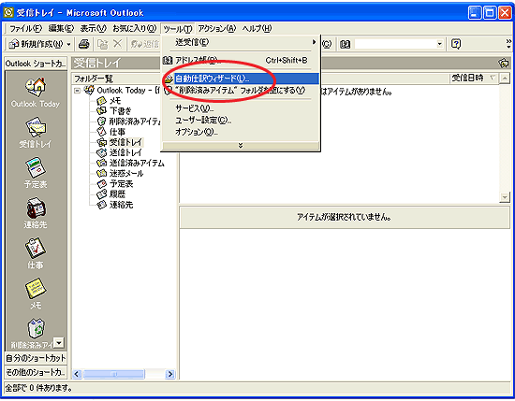Click the フォルダ一覧 pane header
The image size is (515, 401).
coord(115,79)
